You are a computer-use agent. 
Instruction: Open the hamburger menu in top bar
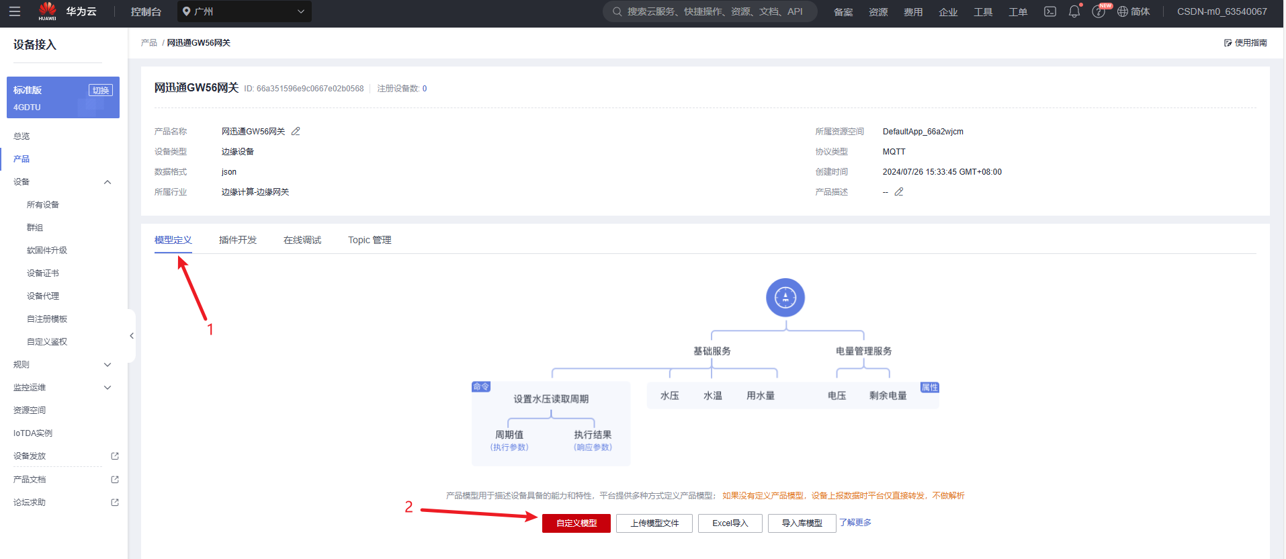tap(15, 11)
